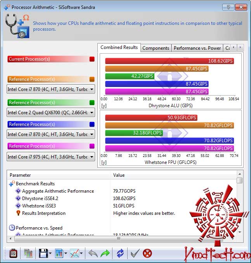Click the diamond icon beside Dhrystone iSSE4.2

pyautogui.click(x=18, y=199)
